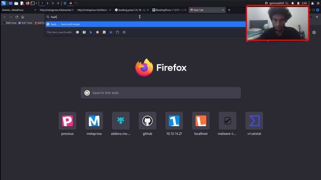This screenshot has width=321, height=180.
Task: Click the address bar containing 'hash'
Action: pos(145,17)
